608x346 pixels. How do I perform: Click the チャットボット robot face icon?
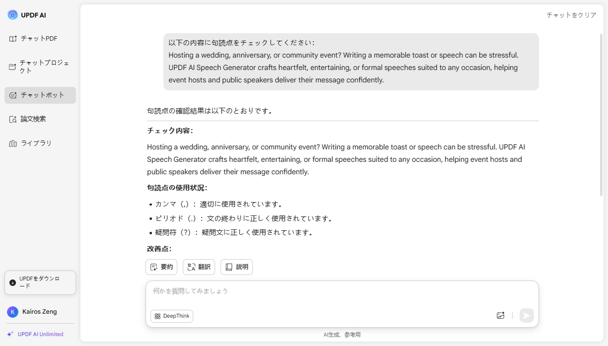pyautogui.click(x=13, y=95)
